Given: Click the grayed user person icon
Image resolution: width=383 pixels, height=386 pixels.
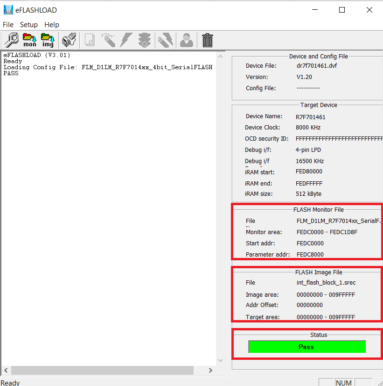Looking at the screenshot, I should (187, 40).
